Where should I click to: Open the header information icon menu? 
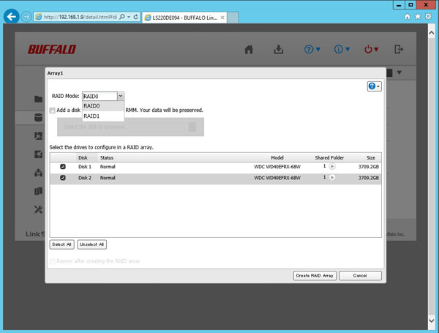[342, 50]
